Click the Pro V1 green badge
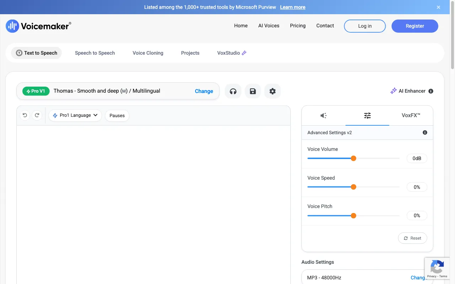 pos(36,91)
